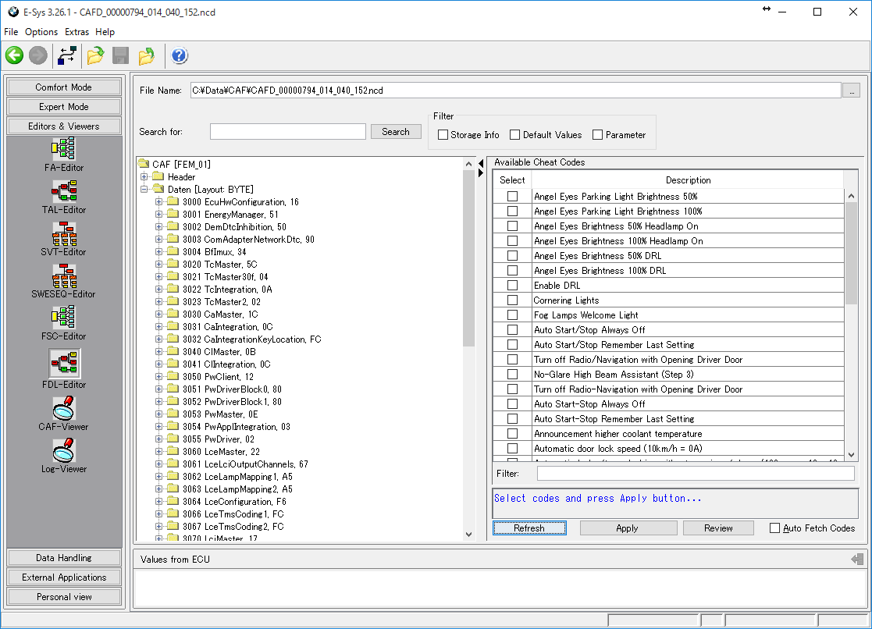Click the Search for input field
The height and width of the screenshot is (629, 872).
[x=287, y=132]
